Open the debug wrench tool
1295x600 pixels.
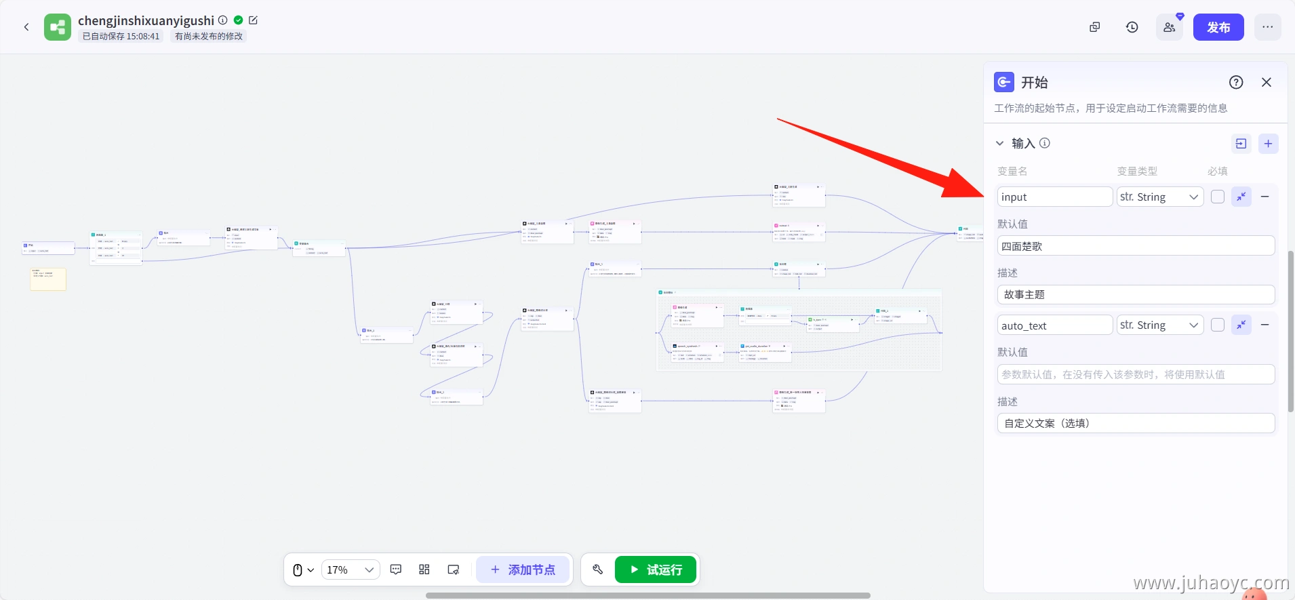tap(597, 569)
